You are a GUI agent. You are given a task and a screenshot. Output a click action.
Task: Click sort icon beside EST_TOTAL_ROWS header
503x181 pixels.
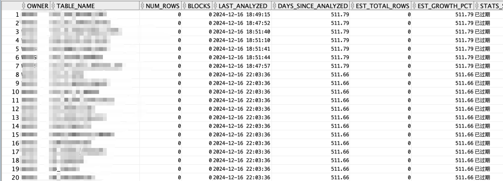pyautogui.click(x=353, y=6)
